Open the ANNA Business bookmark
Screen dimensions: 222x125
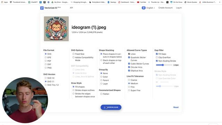click(x=207, y=2)
